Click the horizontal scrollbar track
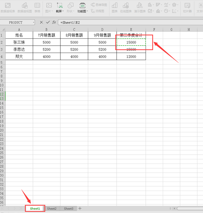The height and width of the screenshot is (213, 203). 190,208
